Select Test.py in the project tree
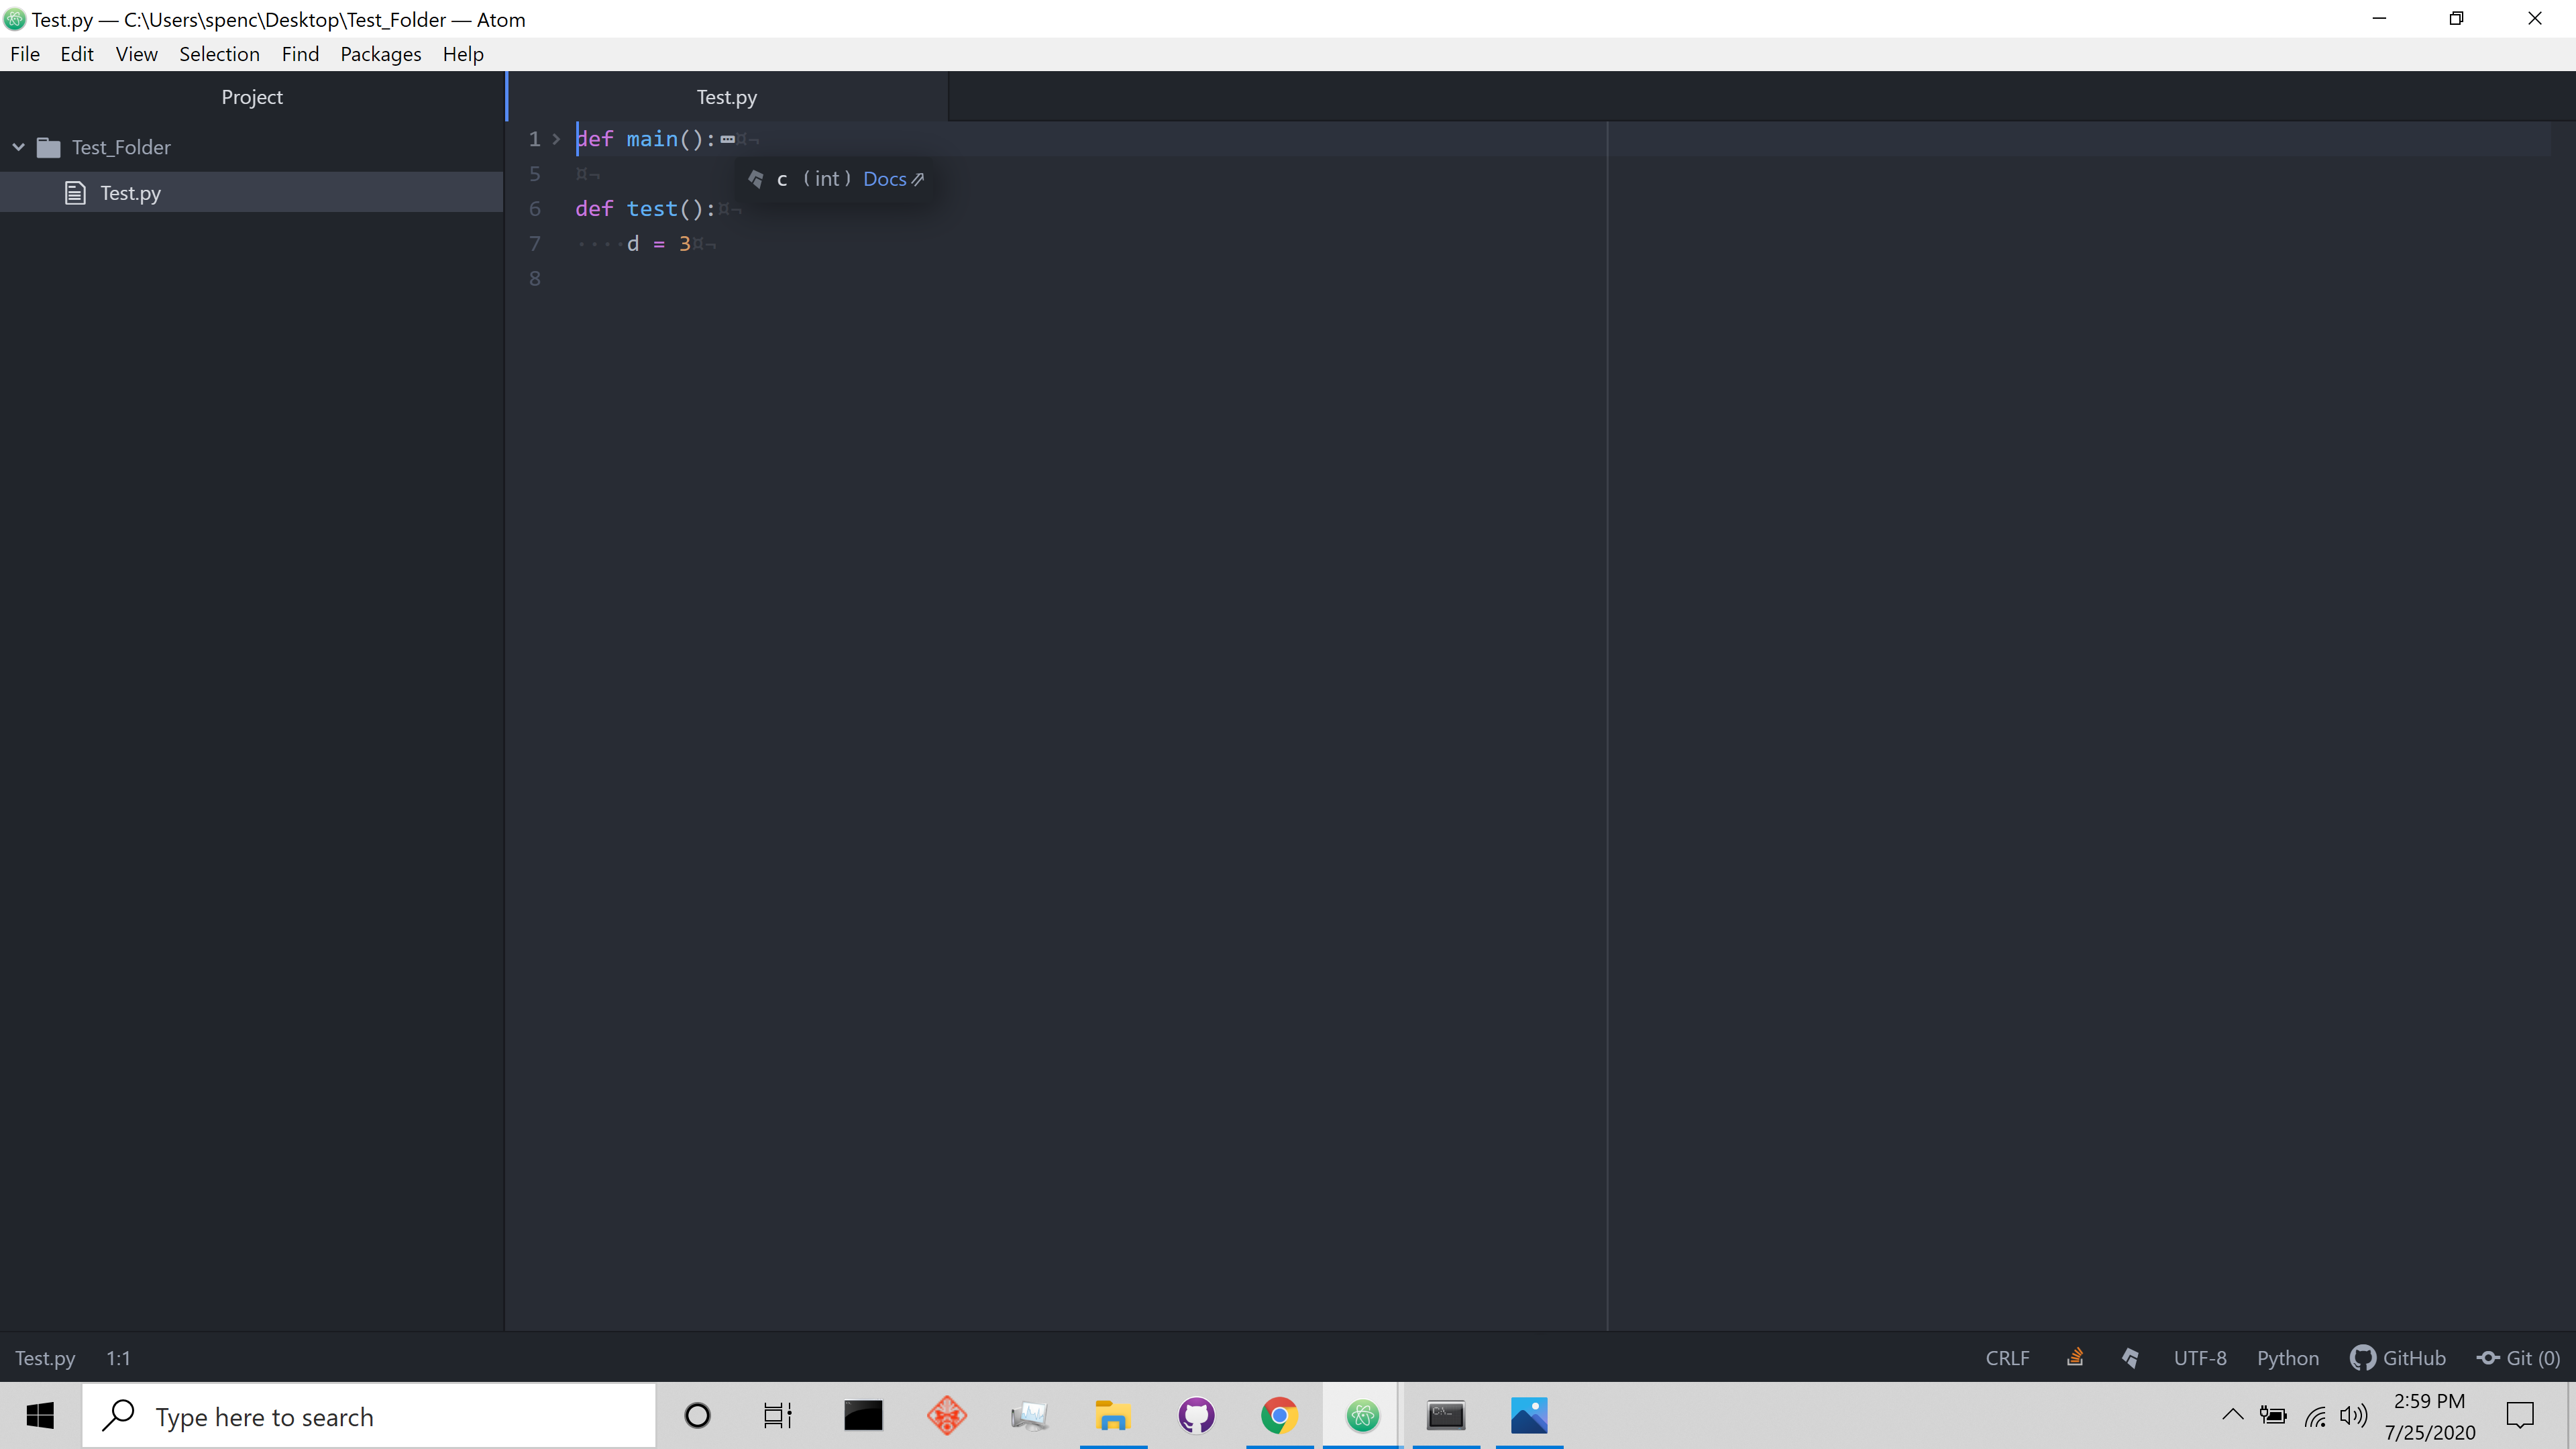 click(129, 192)
